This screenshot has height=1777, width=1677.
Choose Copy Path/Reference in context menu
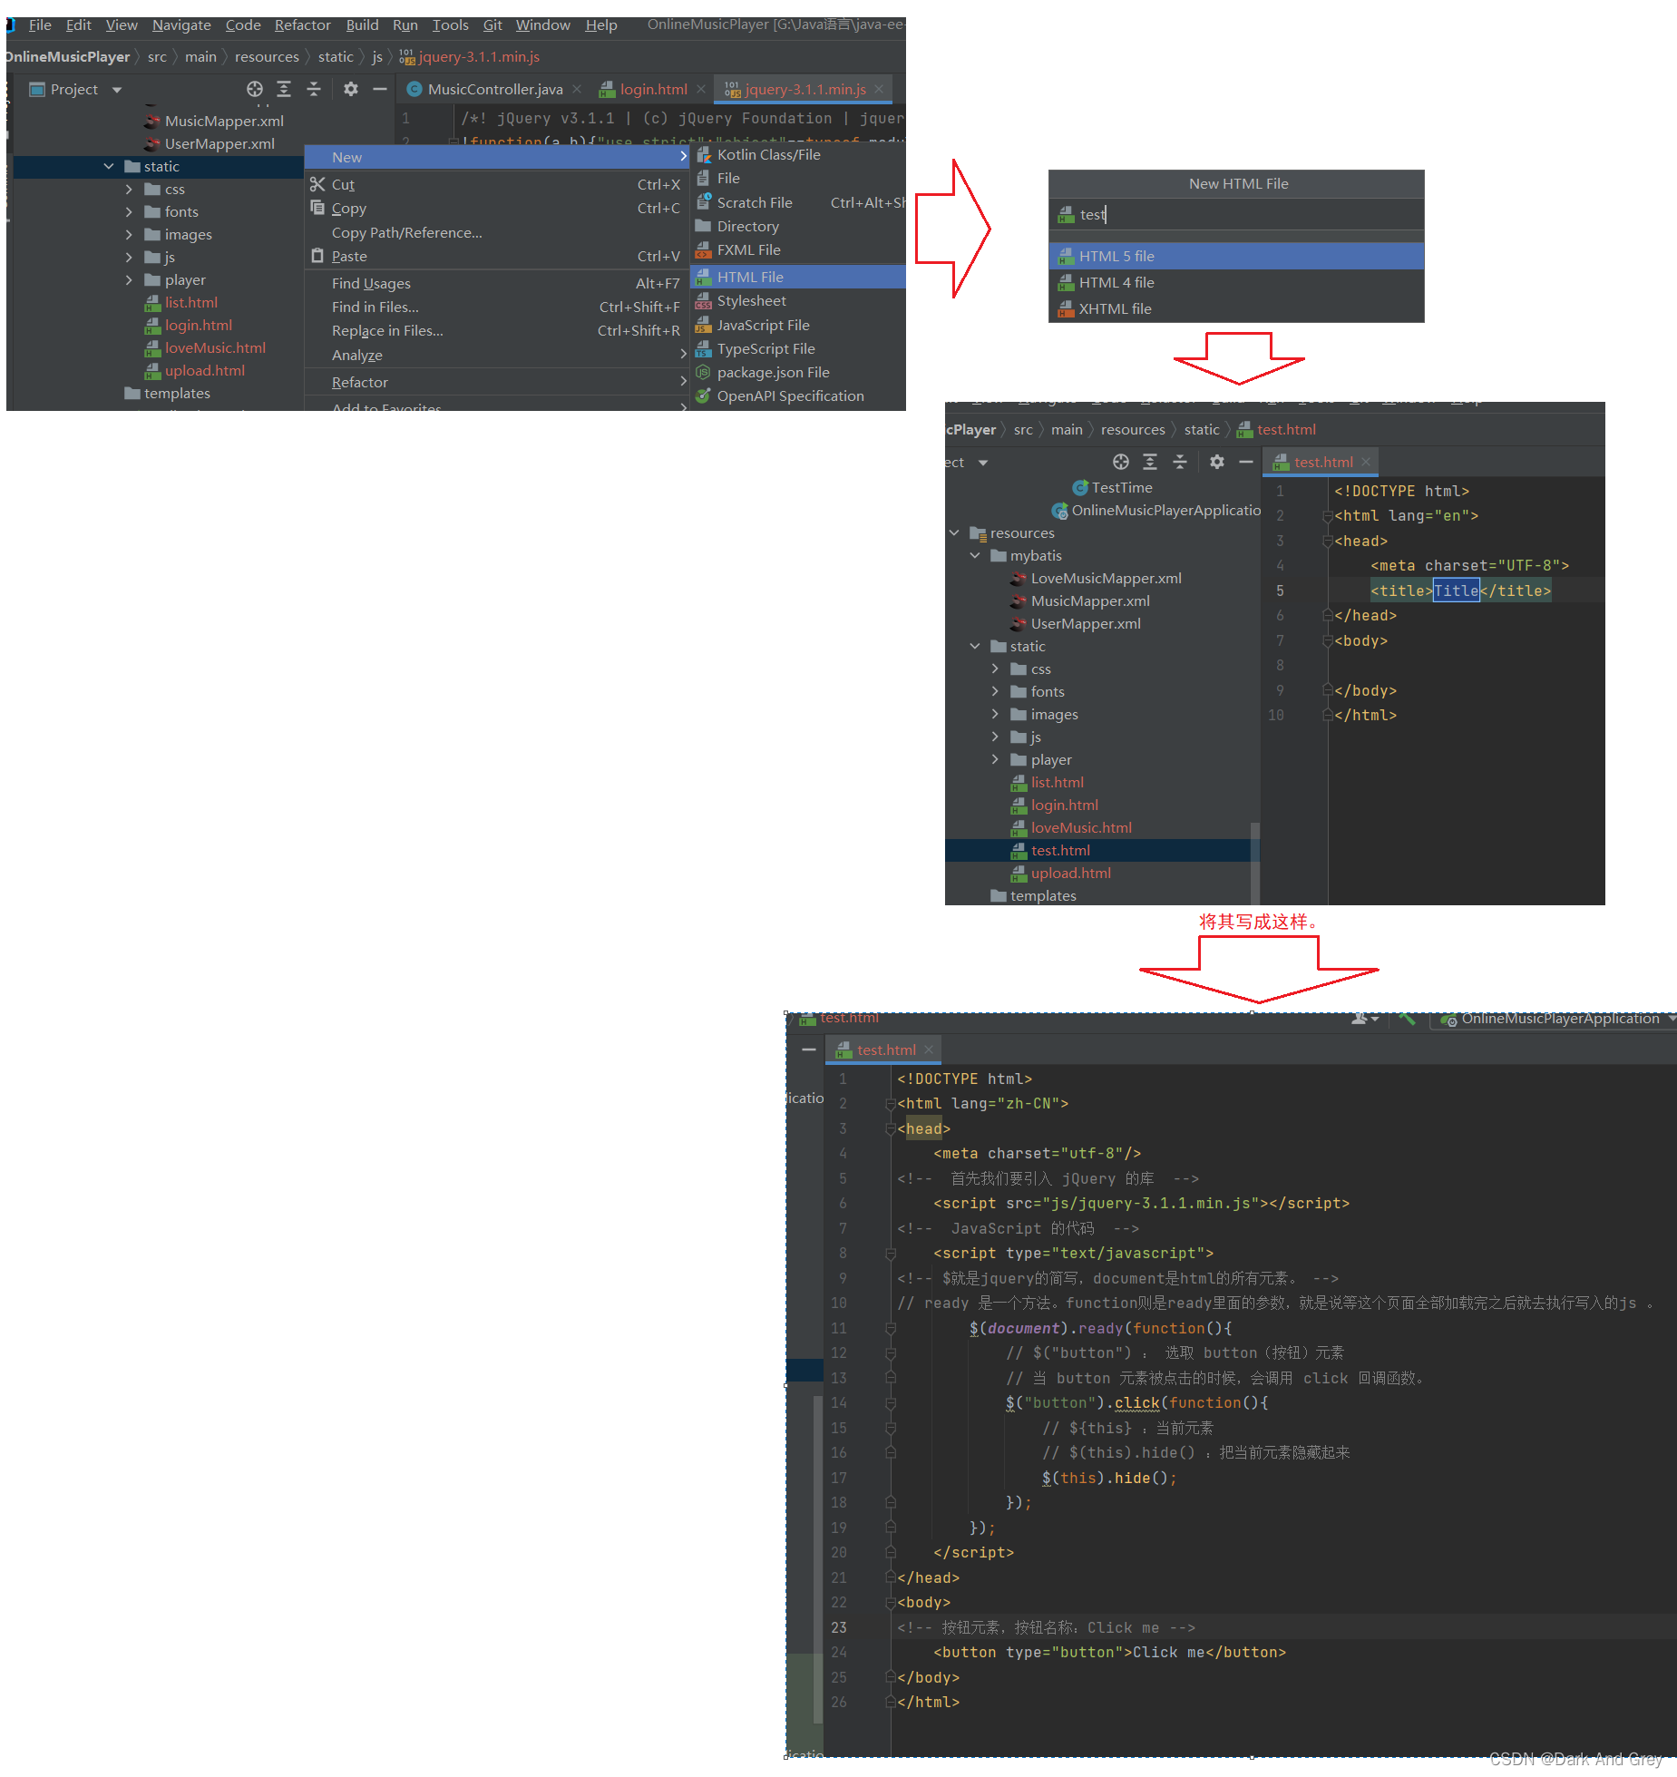(x=496, y=232)
